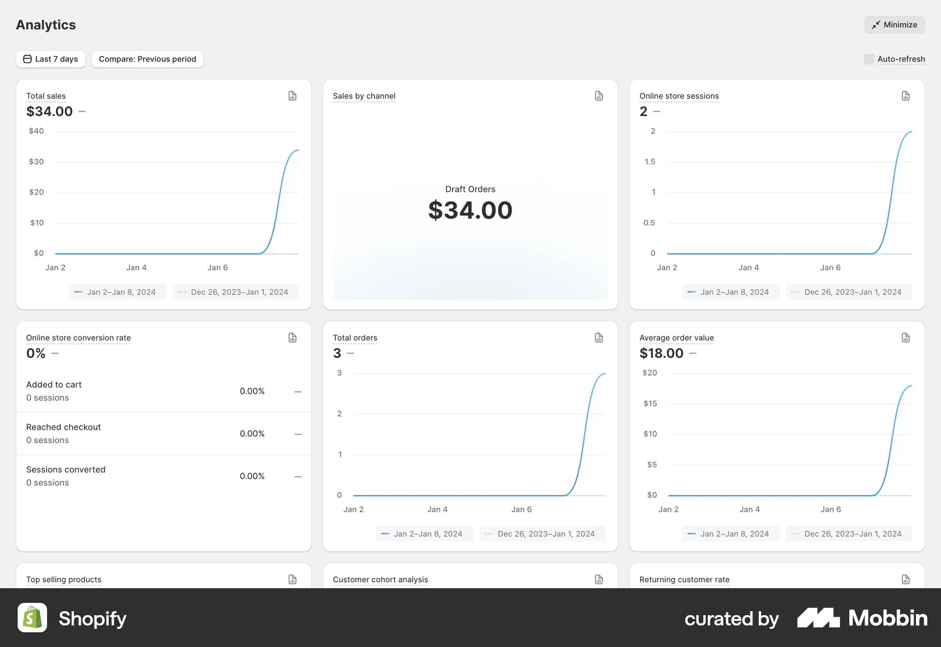The width and height of the screenshot is (941, 647).
Task: Open the report icon on Total sales card
Action: [292, 96]
